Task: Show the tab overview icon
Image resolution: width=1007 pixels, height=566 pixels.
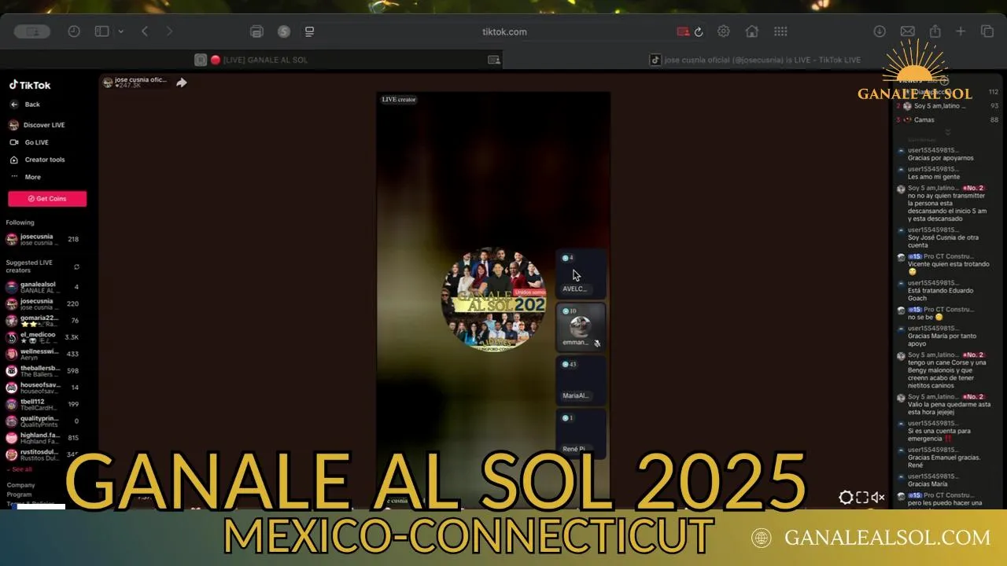Action: coord(987,31)
